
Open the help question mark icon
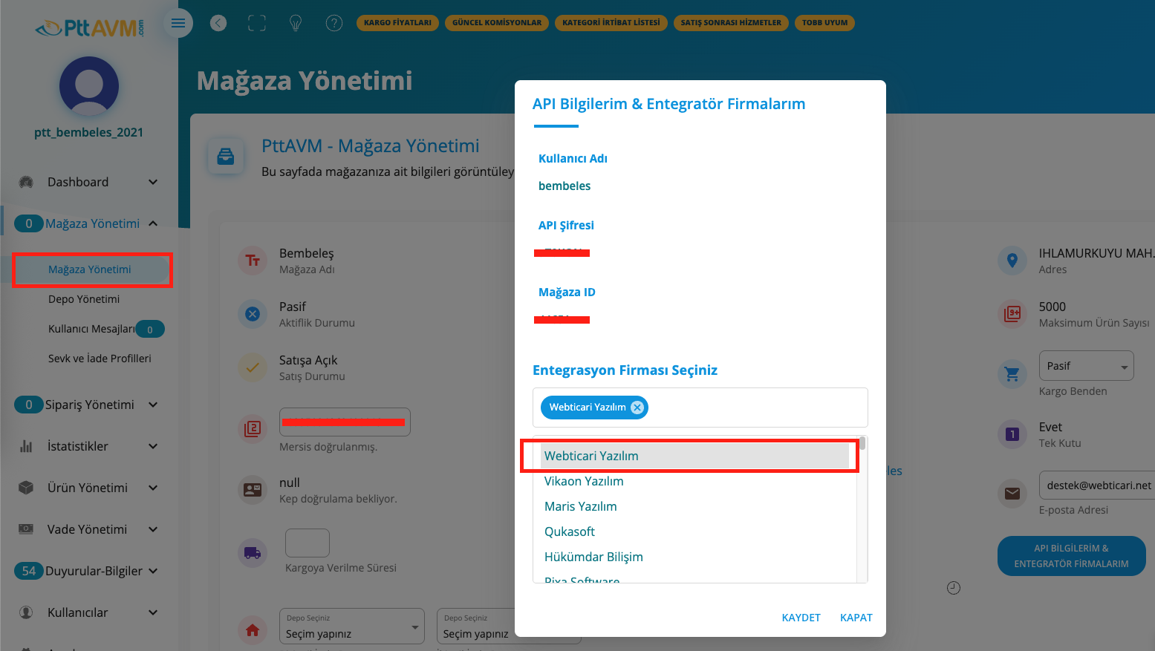334,23
